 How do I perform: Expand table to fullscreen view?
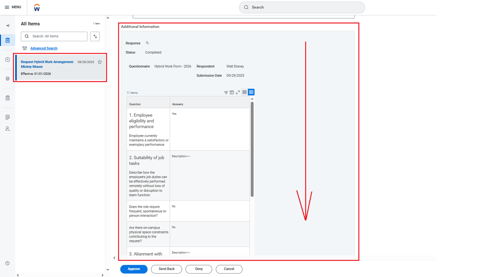[x=238, y=92]
